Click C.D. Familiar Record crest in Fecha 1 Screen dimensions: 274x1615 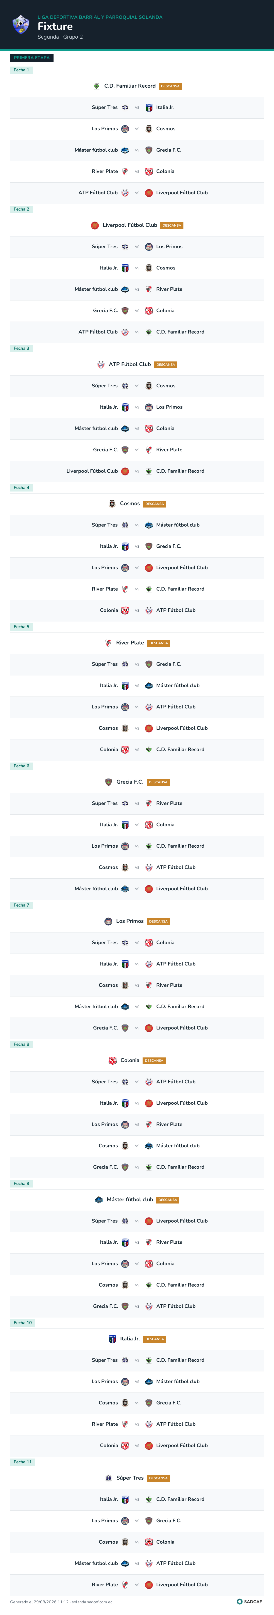(96, 86)
